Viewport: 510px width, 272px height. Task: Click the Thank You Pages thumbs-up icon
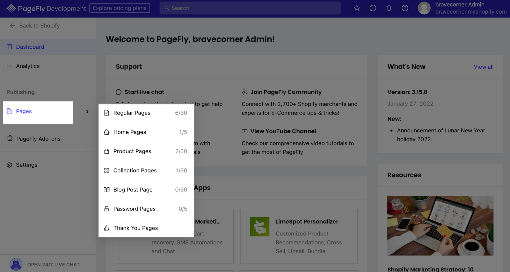point(107,228)
